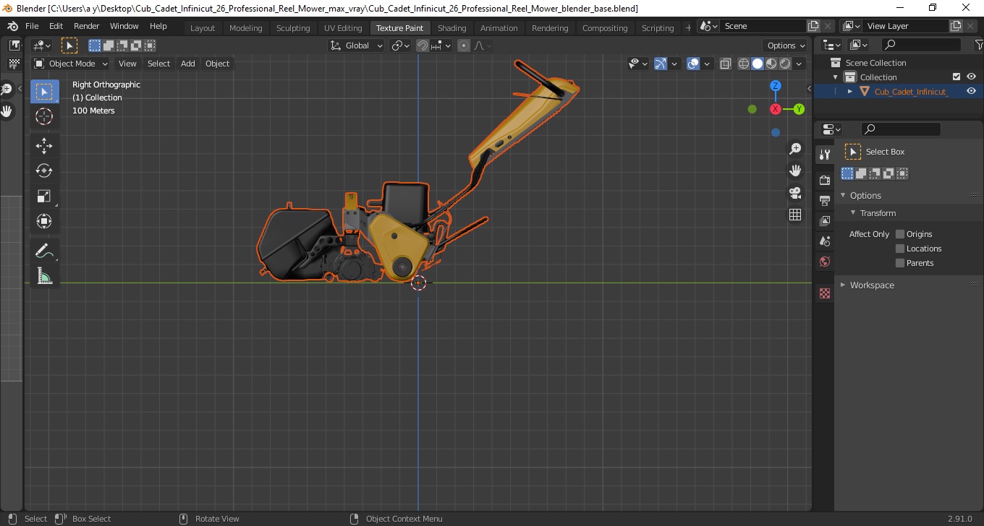
Task: Open the Output properties tab
Action: click(x=824, y=200)
